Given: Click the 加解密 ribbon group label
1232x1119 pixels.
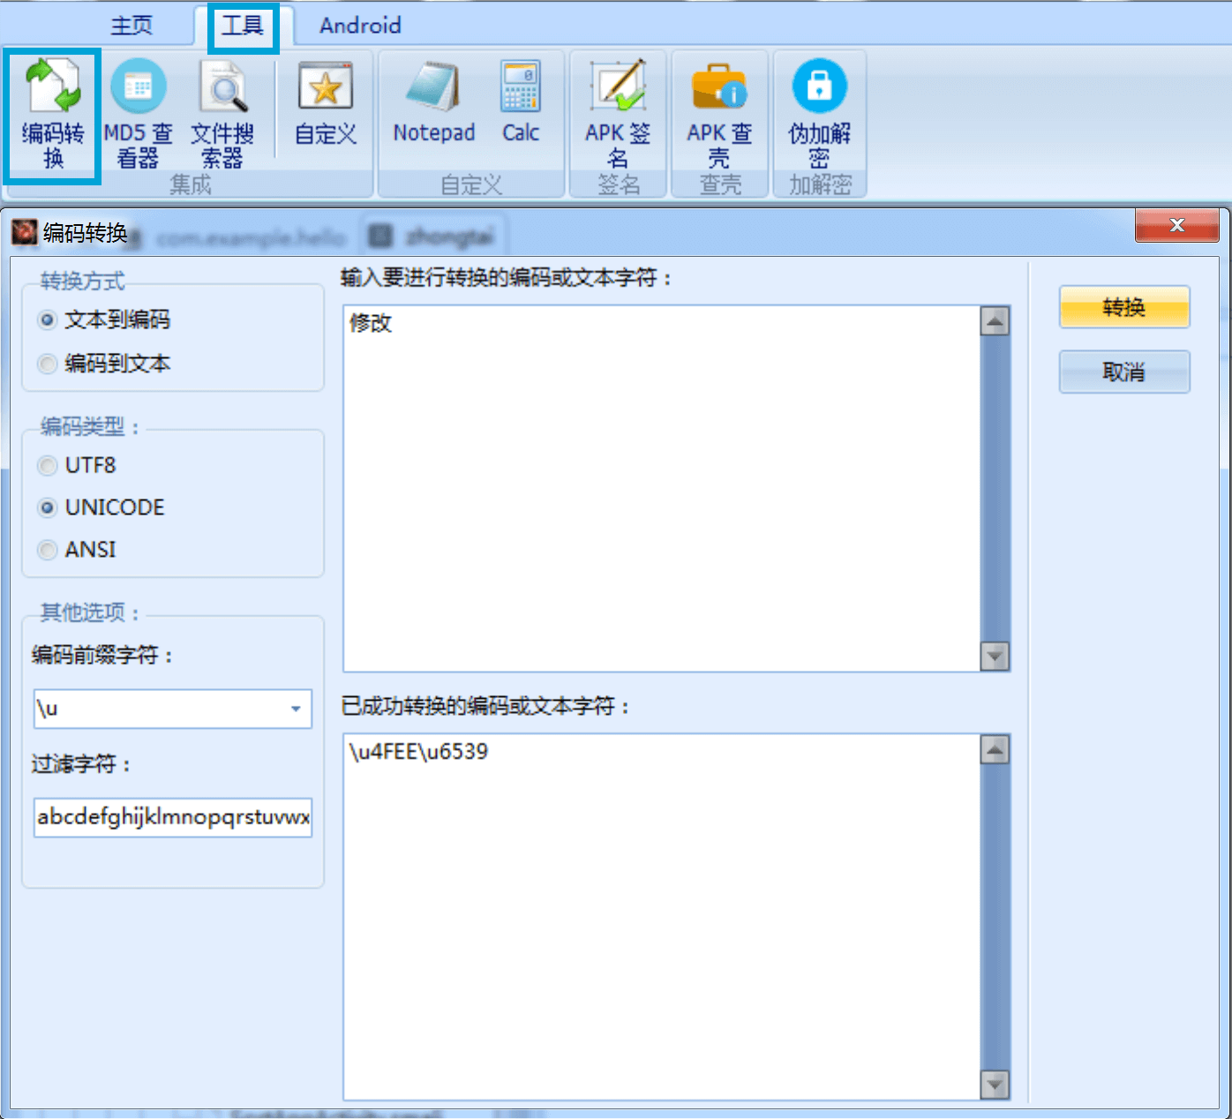Looking at the screenshot, I should [x=820, y=184].
